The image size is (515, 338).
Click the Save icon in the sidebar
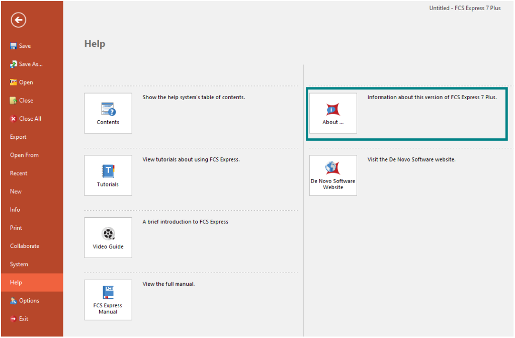coord(21,45)
